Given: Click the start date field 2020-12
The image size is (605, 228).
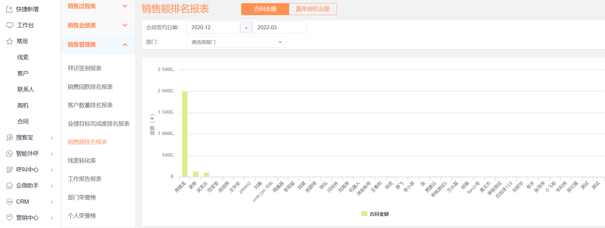Looking at the screenshot, I should pos(213,28).
